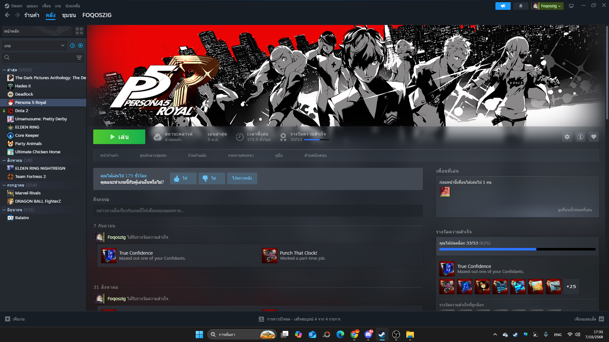
Task: Recommend game with thumbs up Yes
Action: click(183, 178)
